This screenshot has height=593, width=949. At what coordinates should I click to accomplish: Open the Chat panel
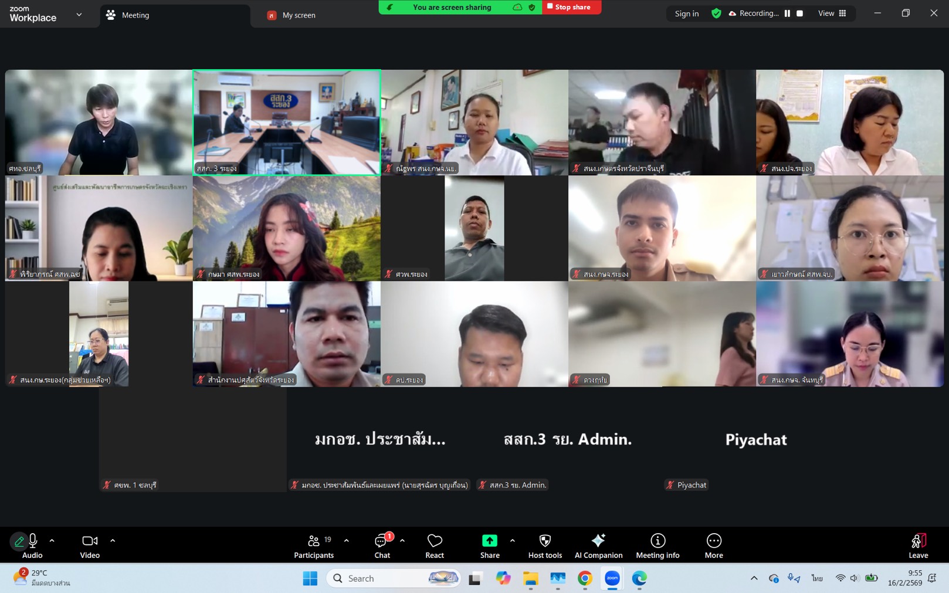(x=382, y=545)
